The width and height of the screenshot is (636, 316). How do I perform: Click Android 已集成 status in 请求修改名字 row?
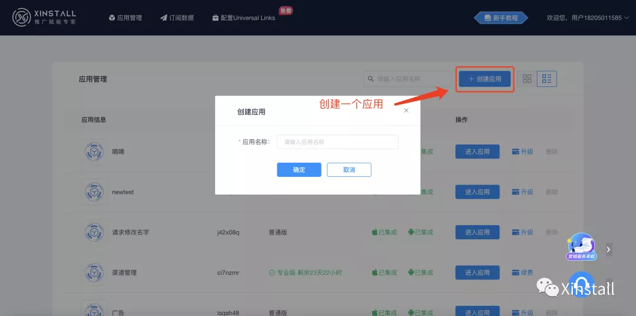pyautogui.click(x=420, y=232)
